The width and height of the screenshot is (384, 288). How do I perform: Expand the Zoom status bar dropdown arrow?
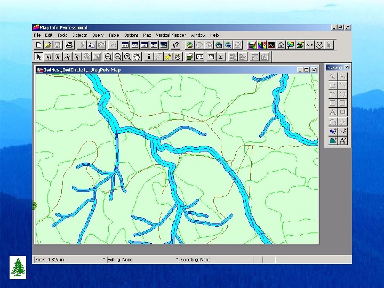(x=104, y=259)
